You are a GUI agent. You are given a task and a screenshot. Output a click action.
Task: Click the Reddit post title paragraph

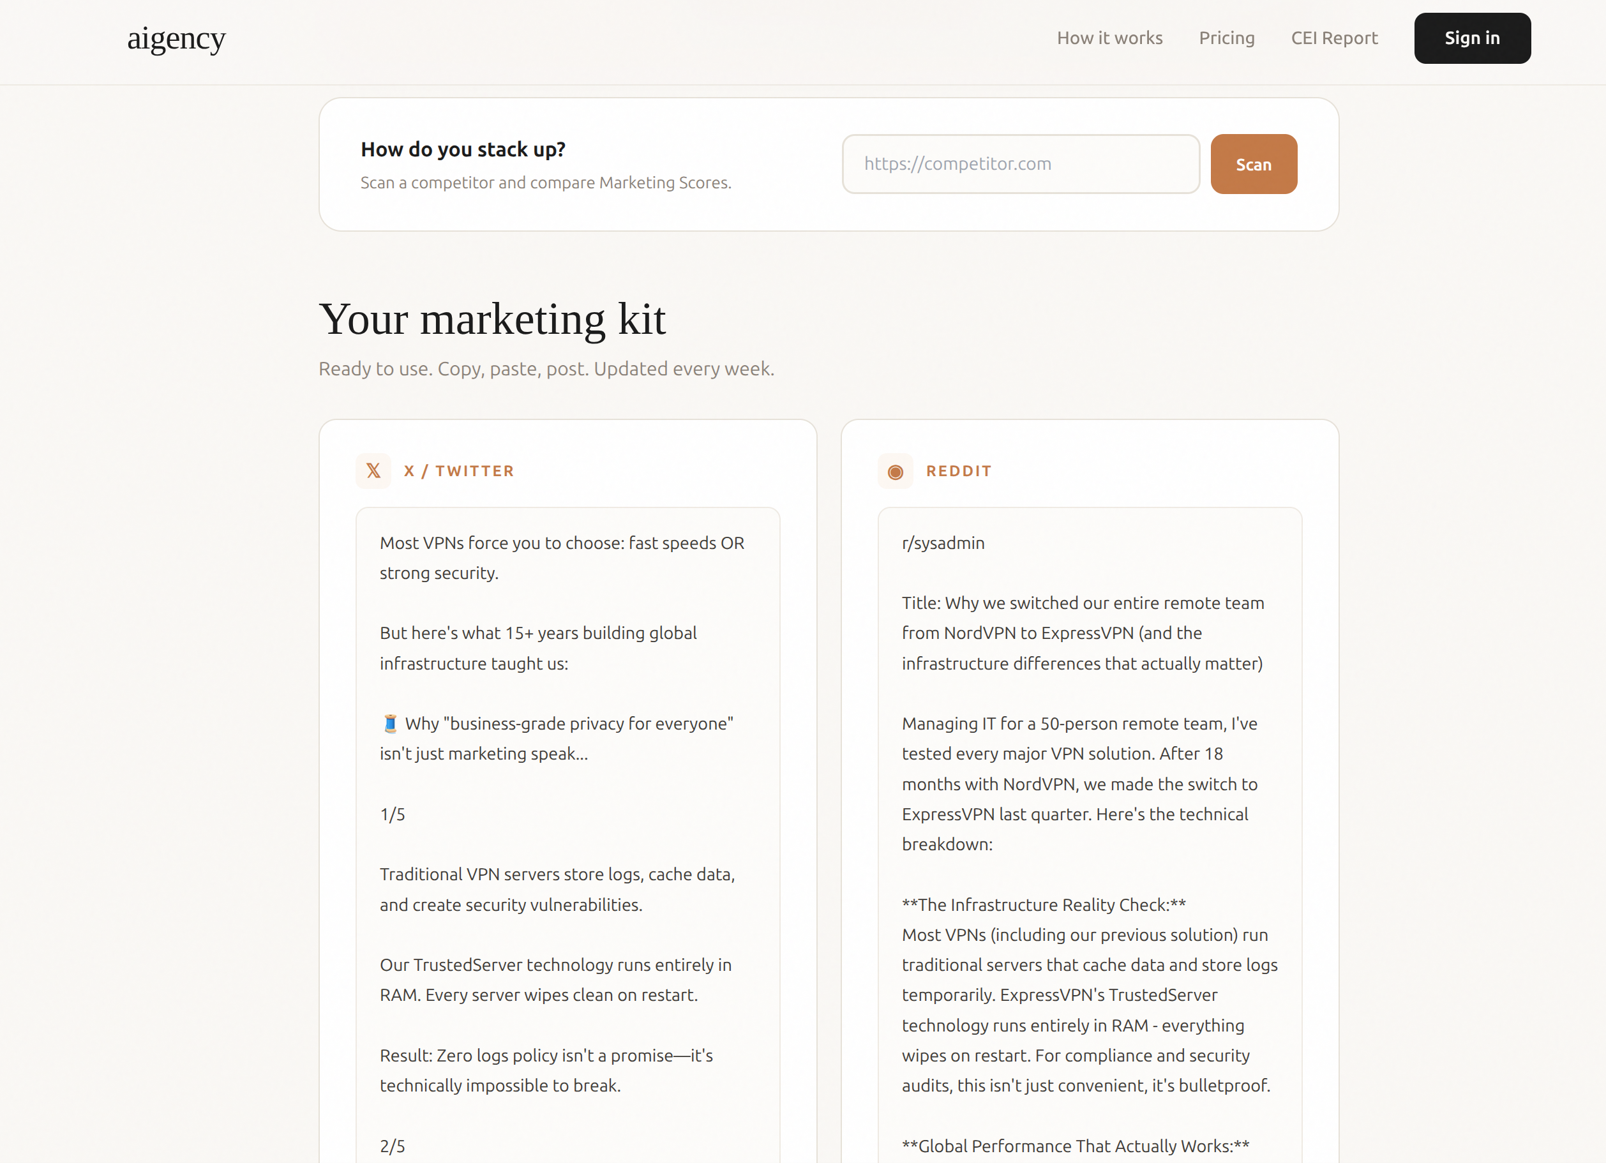coord(1082,633)
